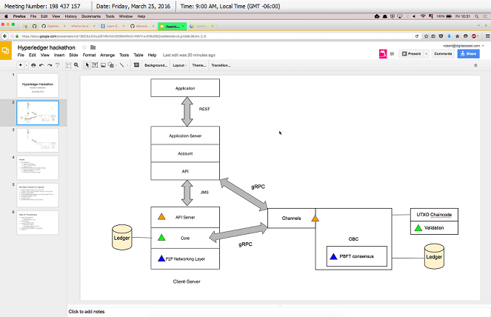This screenshot has width=491, height=317.
Task: Open the new slide layout dropdown arrow
Action: [x=26, y=65]
